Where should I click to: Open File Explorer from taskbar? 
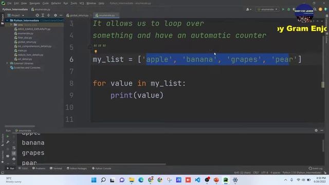[132, 180]
